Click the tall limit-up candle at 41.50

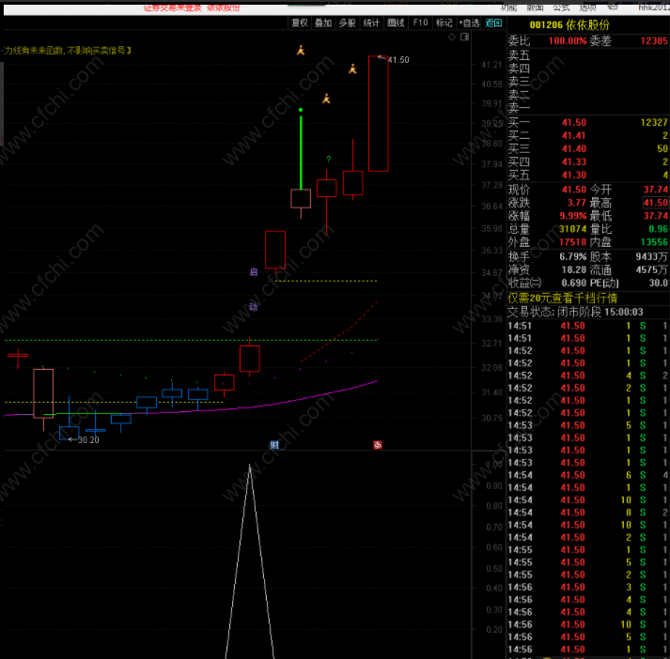coord(379,114)
